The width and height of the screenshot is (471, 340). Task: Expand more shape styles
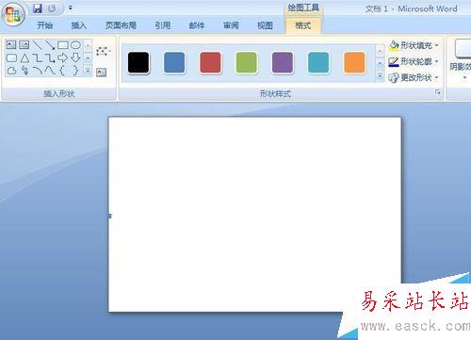pos(381,76)
